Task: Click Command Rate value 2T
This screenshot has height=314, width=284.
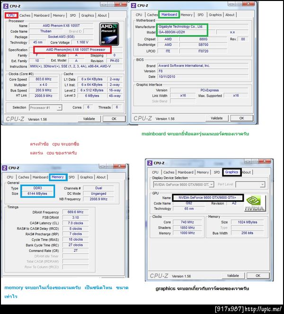Action: pyautogui.click(x=75, y=251)
